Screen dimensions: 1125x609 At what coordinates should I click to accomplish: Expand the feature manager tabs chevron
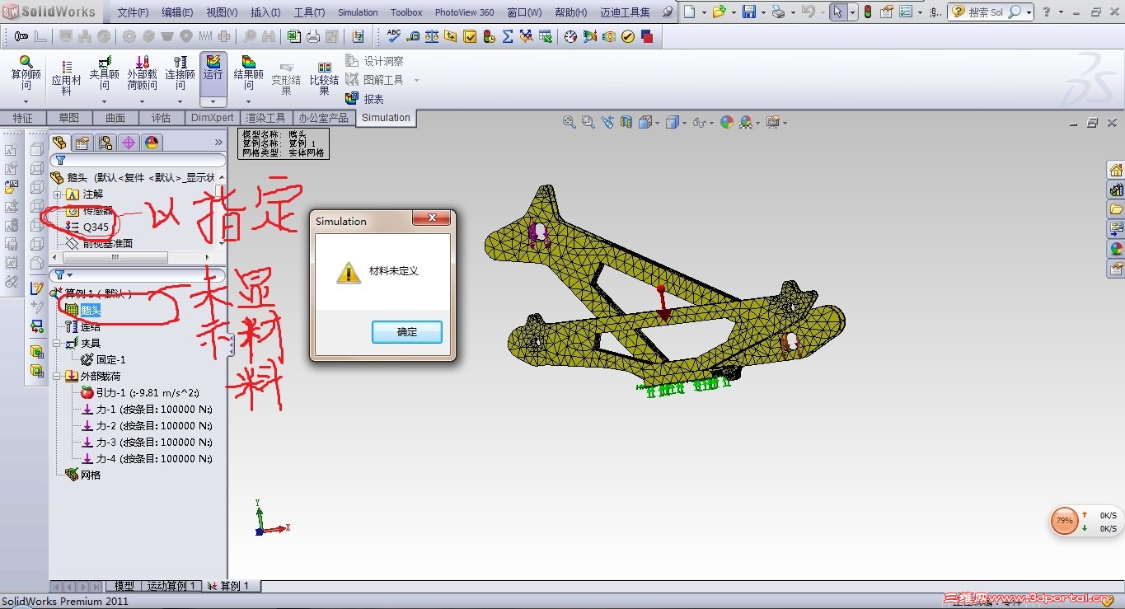218,143
